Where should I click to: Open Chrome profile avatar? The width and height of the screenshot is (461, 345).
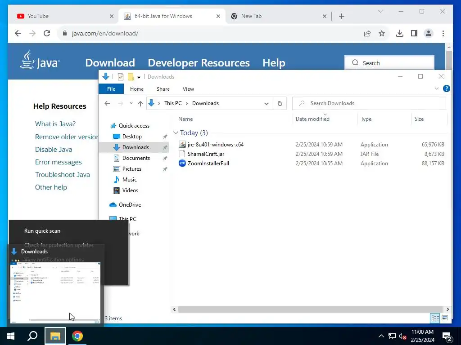(429, 33)
